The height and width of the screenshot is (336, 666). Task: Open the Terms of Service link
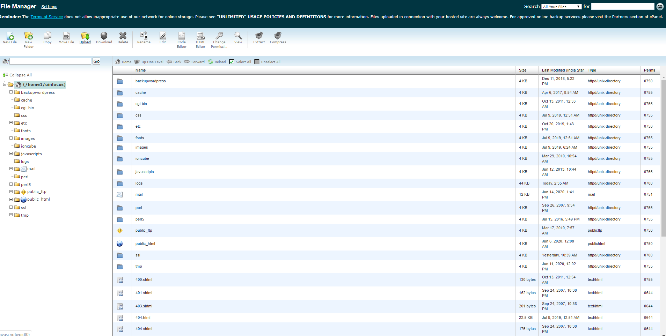click(x=47, y=17)
